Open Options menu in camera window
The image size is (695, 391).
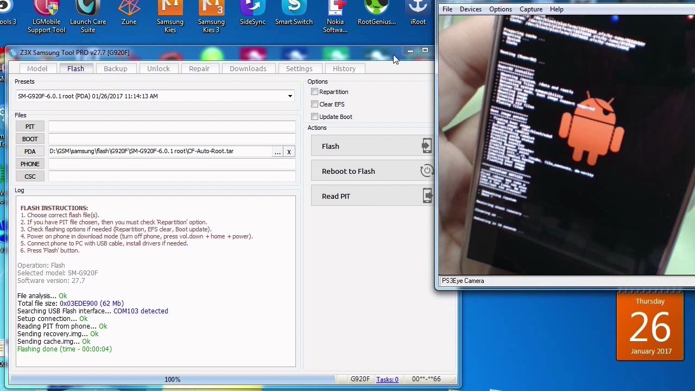(x=501, y=9)
